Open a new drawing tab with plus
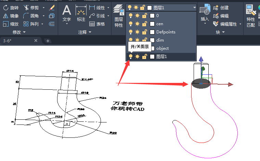 point(48,41)
